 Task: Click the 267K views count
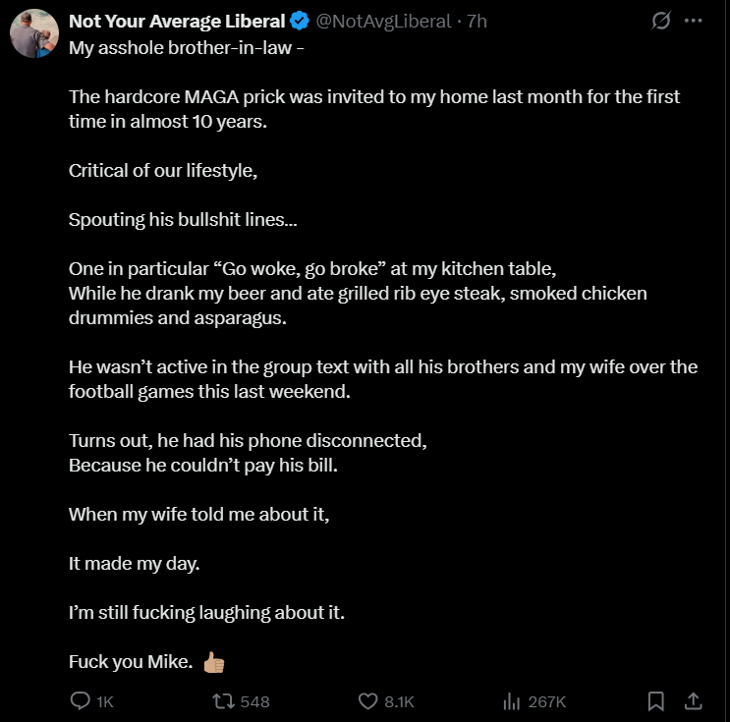point(546,702)
